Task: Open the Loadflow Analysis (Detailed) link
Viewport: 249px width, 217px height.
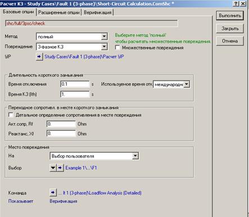Action: (100, 193)
